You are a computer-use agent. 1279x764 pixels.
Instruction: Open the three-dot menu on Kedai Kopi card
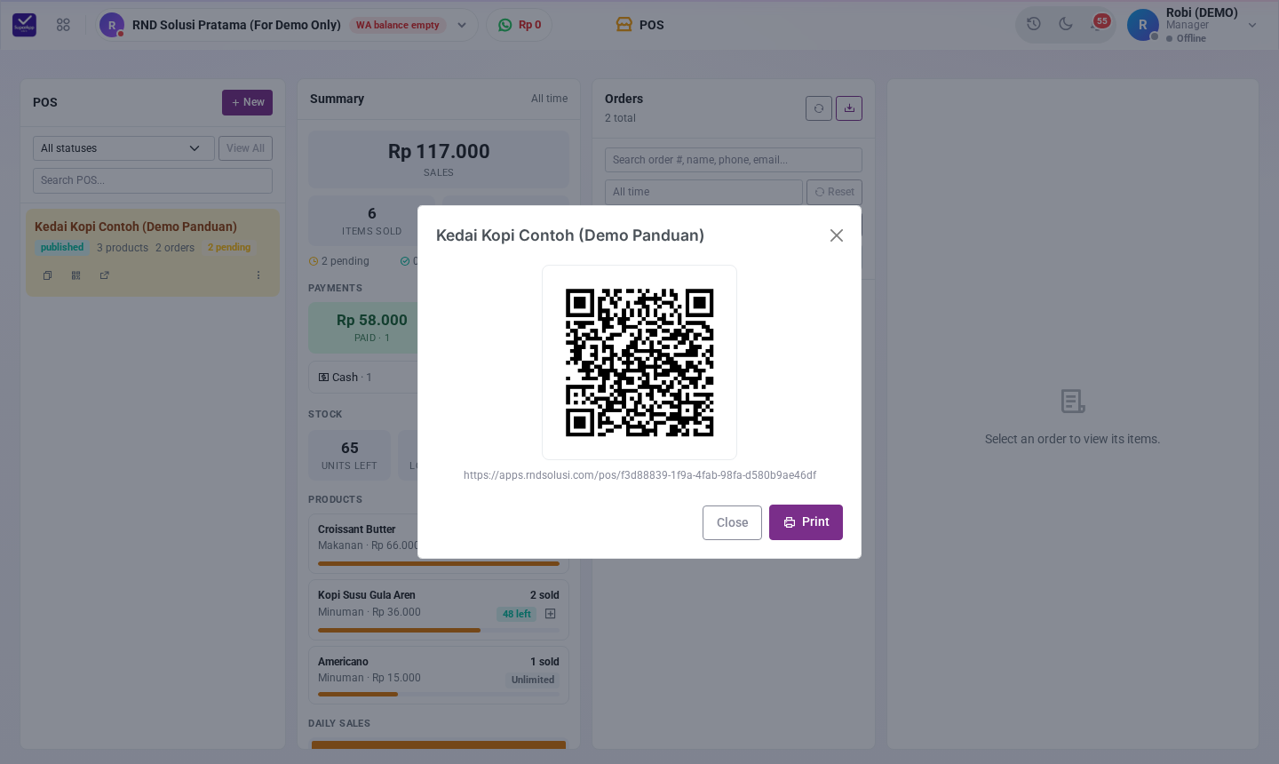[x=258, y=275]
